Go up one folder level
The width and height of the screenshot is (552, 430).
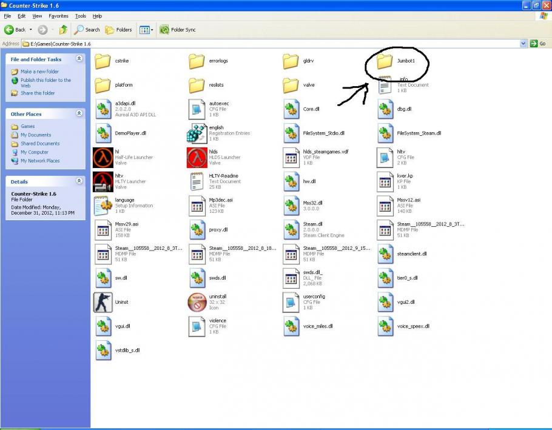(x=63, y=30)
